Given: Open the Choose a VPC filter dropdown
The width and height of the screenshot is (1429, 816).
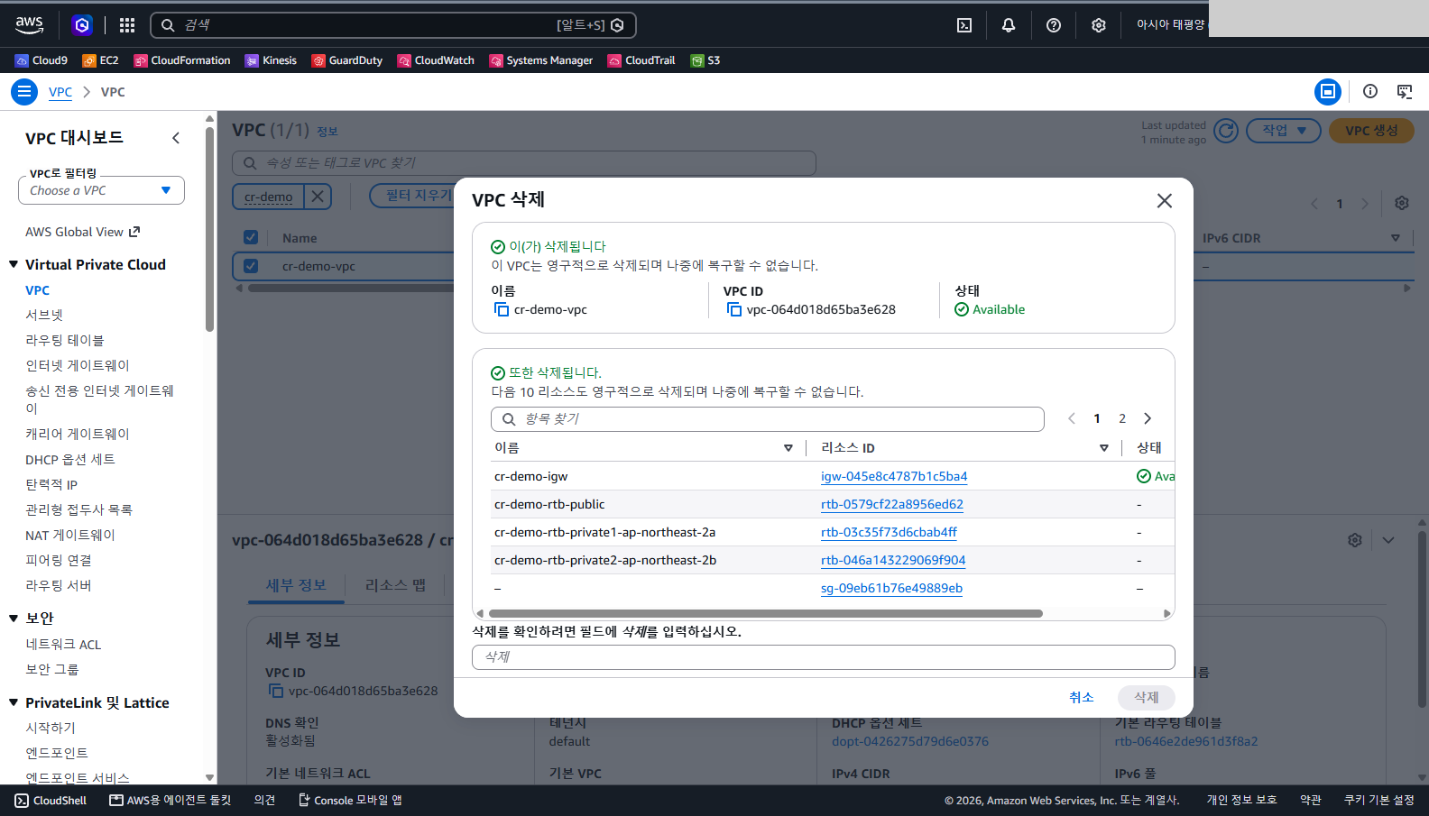Looking at the screenshot, I should [x=101, y=190].
